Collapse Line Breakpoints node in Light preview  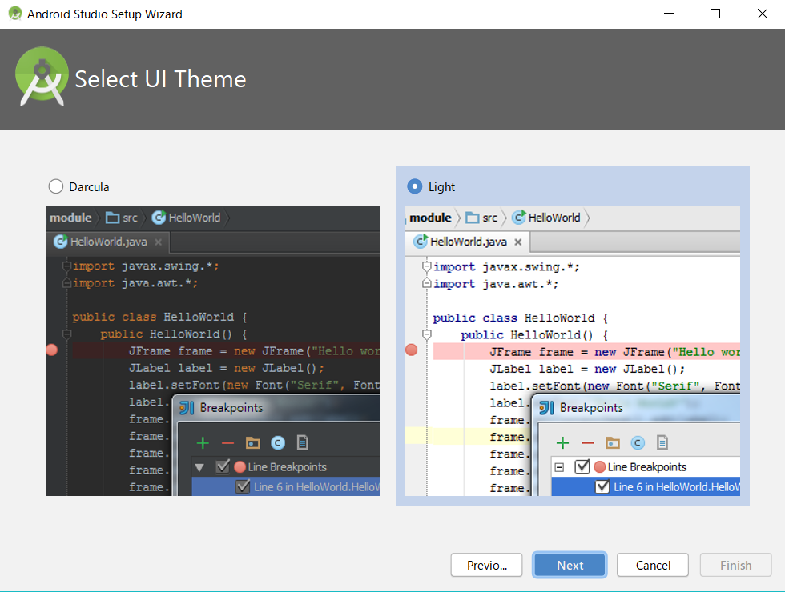pyautogui.click(x=560, y=467)
